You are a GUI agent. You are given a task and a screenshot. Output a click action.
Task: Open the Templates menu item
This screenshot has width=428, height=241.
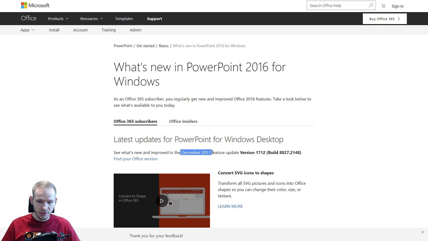coord(124,19)
